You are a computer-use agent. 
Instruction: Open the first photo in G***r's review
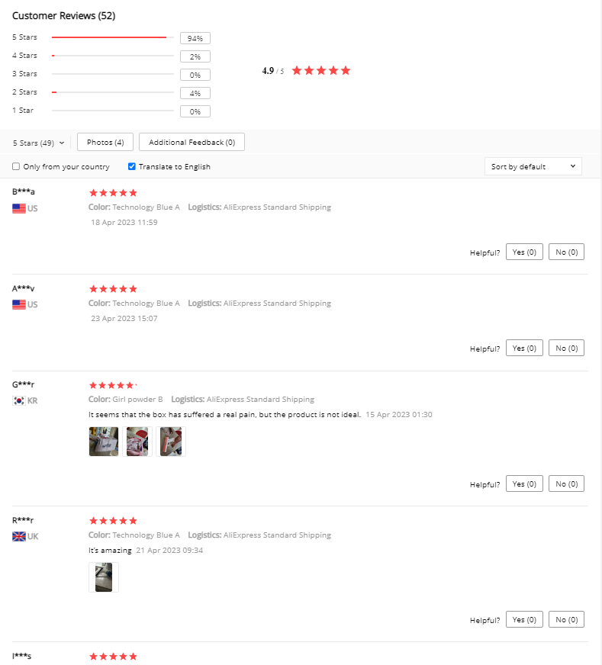pyautogui.click(x=104, y=442)
